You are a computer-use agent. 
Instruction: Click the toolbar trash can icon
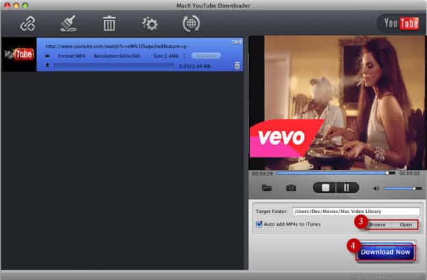(109, 23)
